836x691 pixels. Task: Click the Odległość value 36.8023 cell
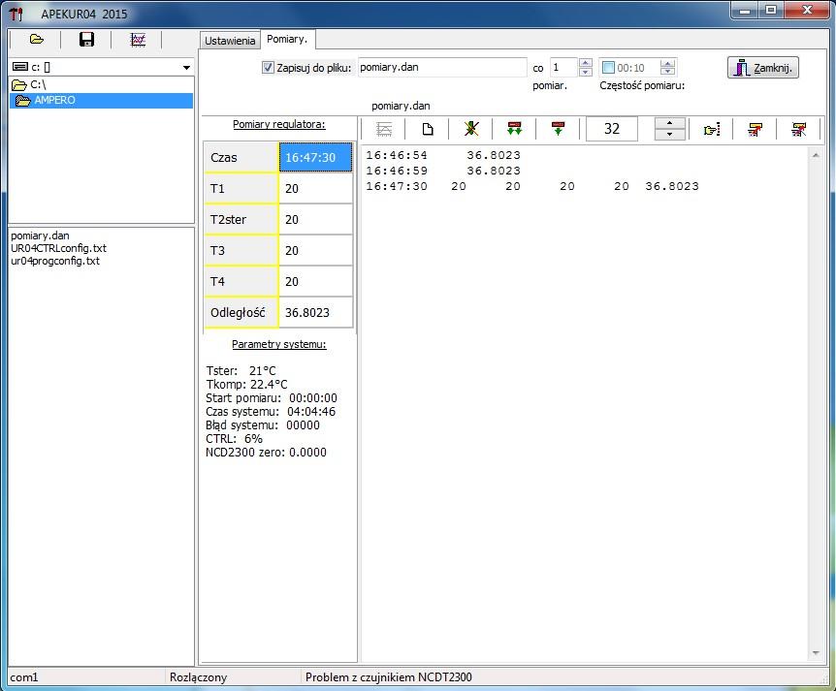click(x=315, y=312)
